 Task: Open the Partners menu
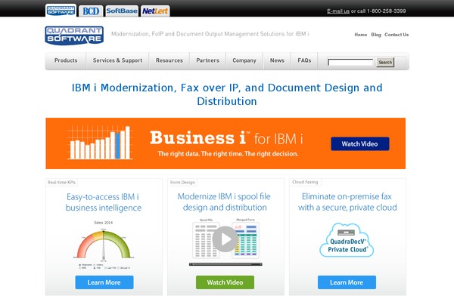[x=207, y=60]
